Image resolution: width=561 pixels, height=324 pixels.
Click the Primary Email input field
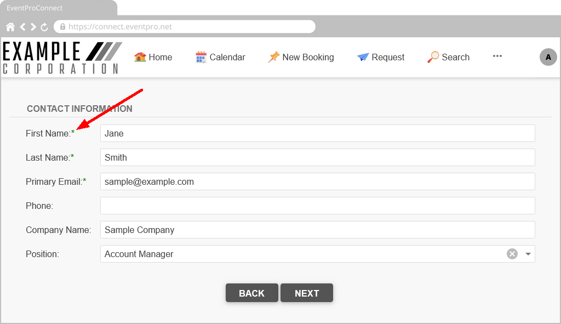click(318, 181)
